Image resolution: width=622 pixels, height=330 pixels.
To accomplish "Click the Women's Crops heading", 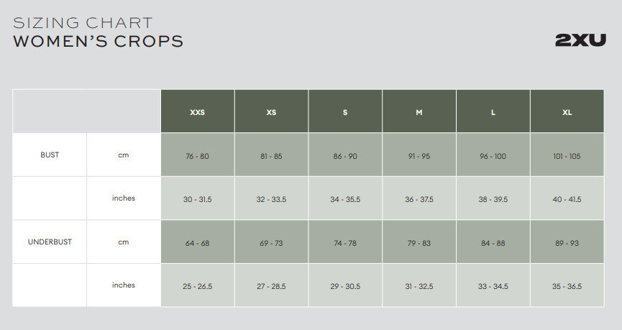I will [x=98, y=41].
